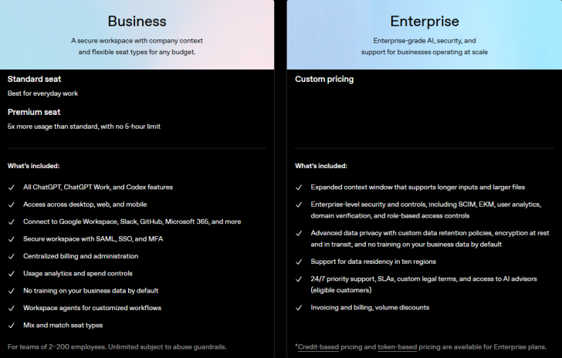The height and width of the screenshot is (358, 562).
Task: Click checkmark next to Invoicing and billing
Action: click(299, 308)
